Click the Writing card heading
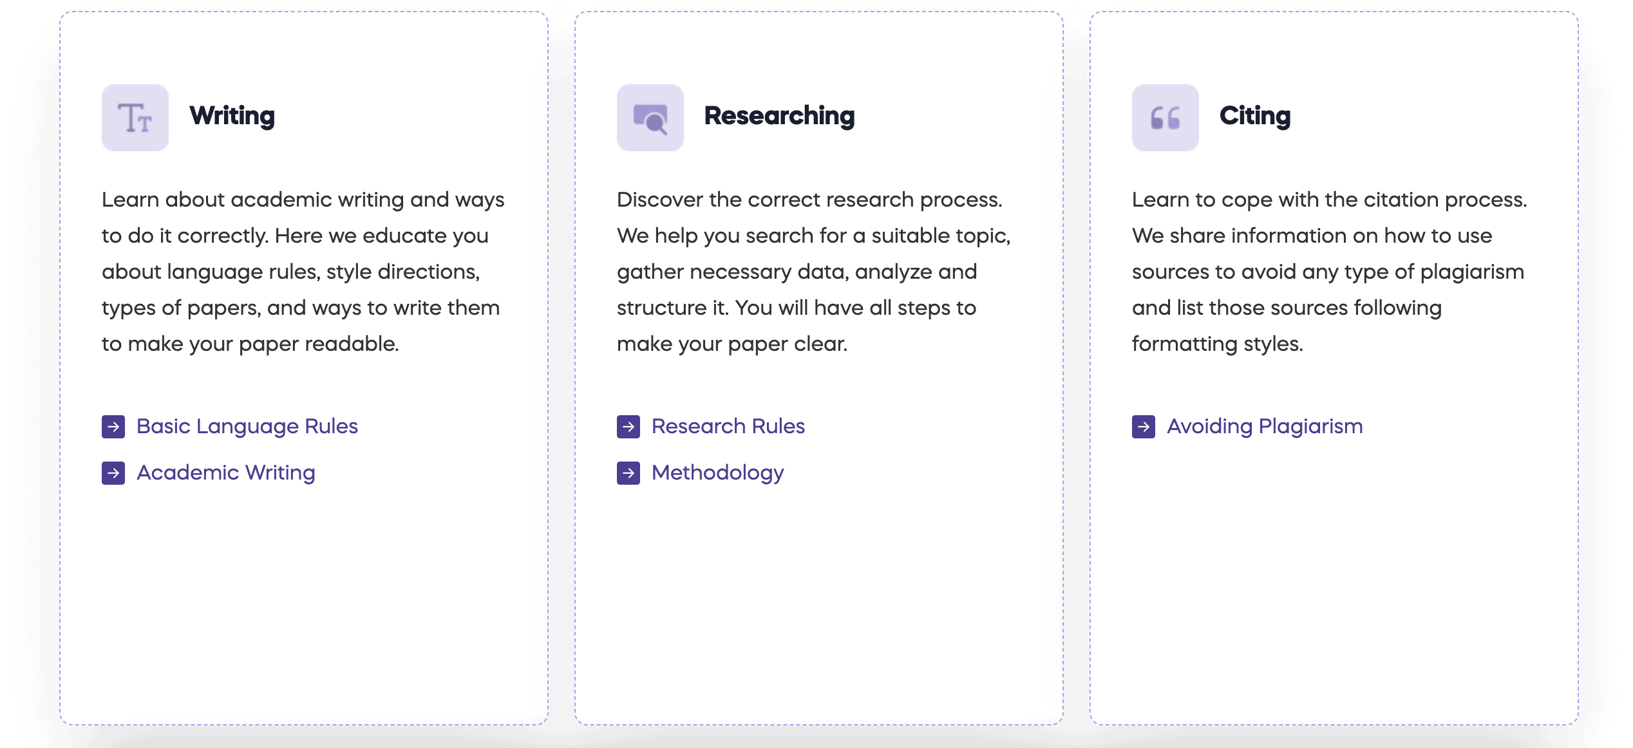1633x748 pixels. pos(232,116)
